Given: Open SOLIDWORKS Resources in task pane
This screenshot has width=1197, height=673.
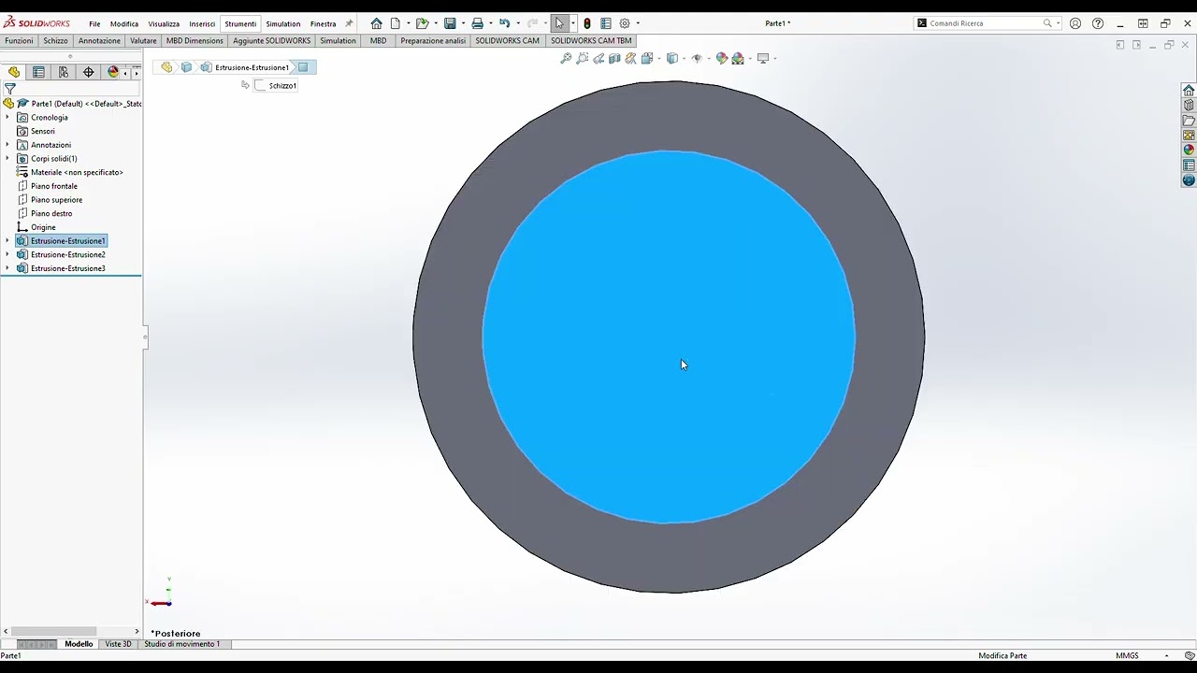Looking at the screenshot, I should (x=1189, y=91).
